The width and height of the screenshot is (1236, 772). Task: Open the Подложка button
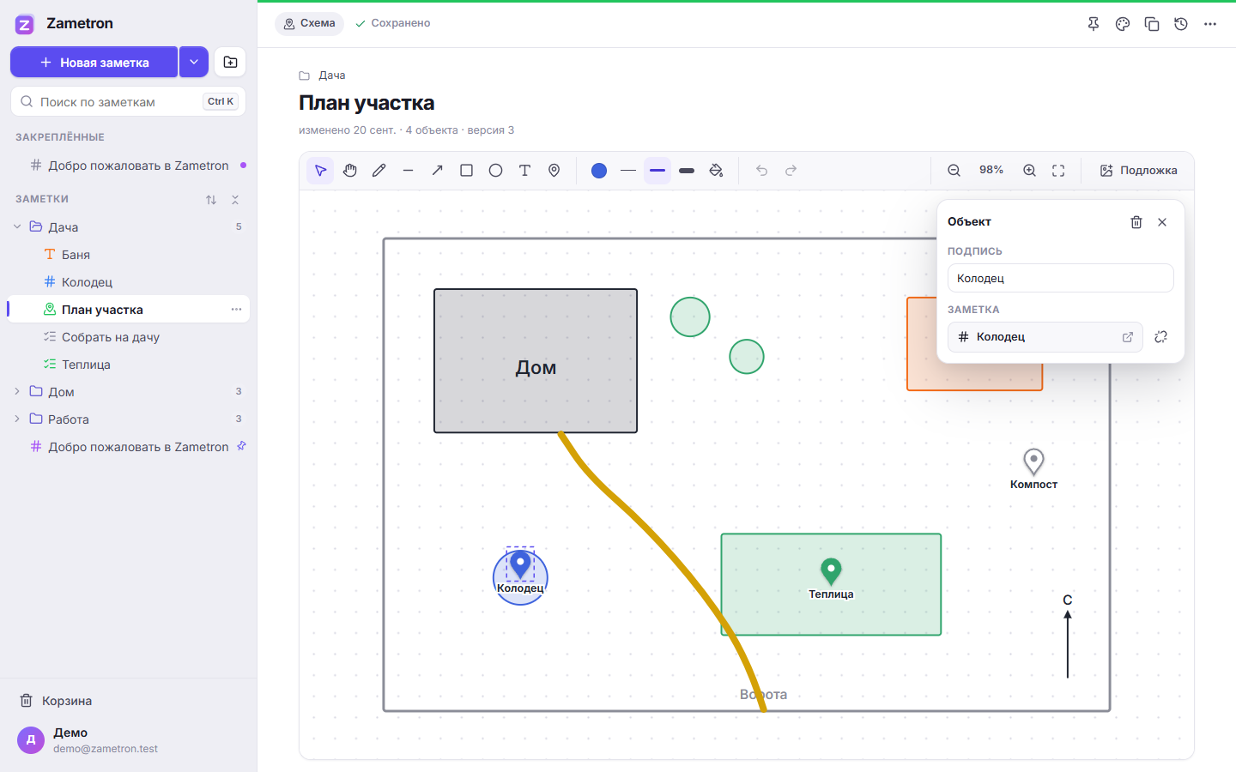1138,171
